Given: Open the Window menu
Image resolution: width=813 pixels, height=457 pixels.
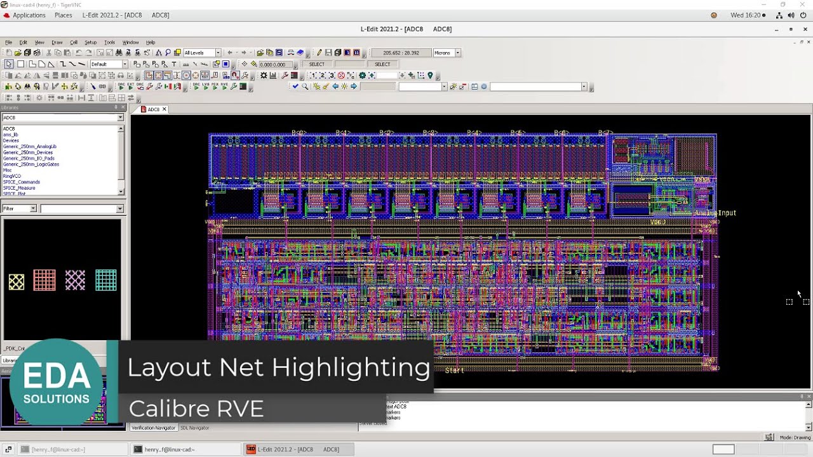Looking at the screenshot, I should click(130, 43).
